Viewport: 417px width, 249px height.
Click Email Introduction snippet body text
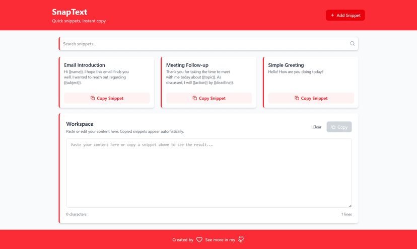96,77
